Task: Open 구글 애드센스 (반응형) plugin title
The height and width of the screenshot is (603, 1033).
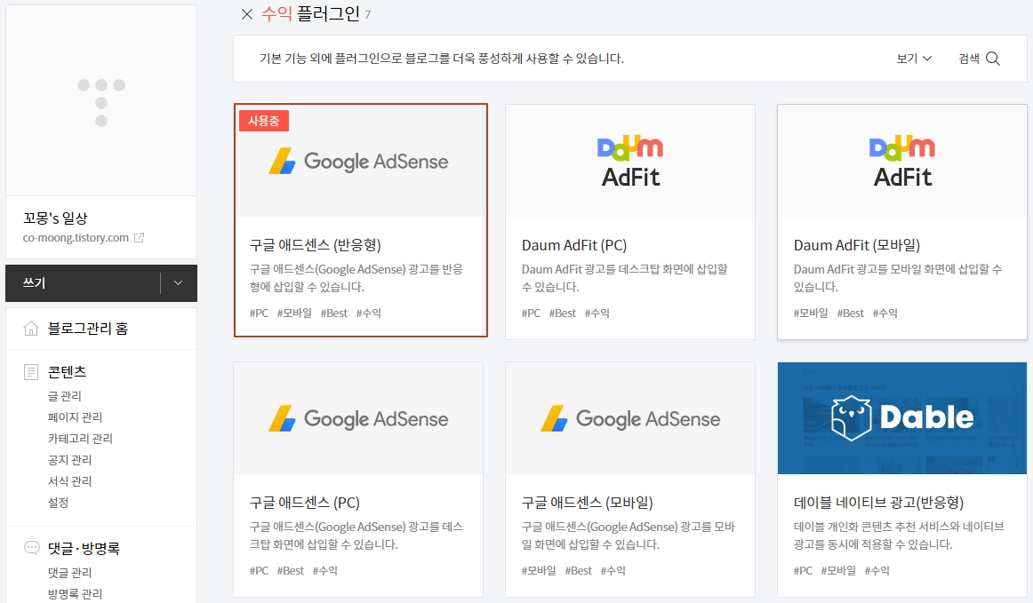Action: click(x=315, y=245)
